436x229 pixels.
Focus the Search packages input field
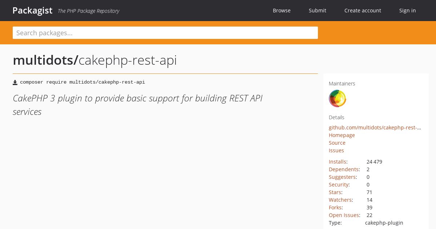coord(165,33)
